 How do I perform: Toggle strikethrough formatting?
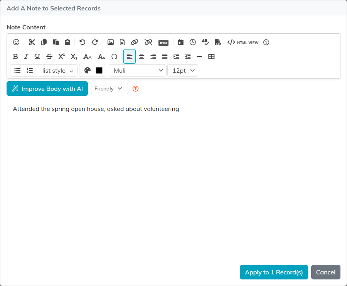tap(49, 56)
